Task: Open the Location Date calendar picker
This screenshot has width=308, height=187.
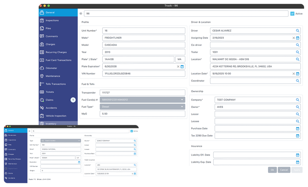Action: tap(298, 74)
